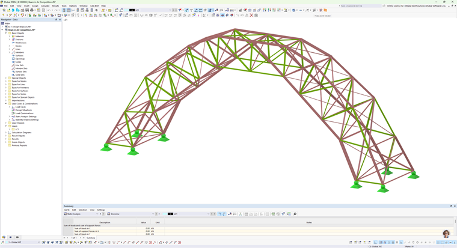
Task: Select Member Sets in Basic Objects
Action: (21, 68)
